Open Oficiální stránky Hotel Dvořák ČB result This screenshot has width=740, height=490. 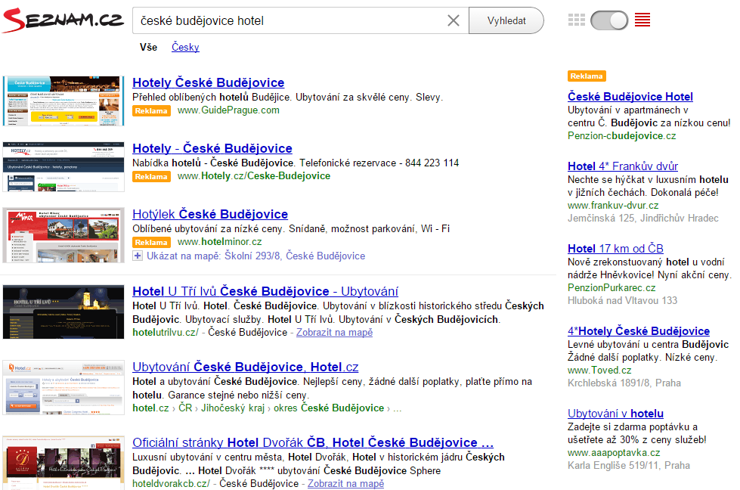(x=313, y=443)
